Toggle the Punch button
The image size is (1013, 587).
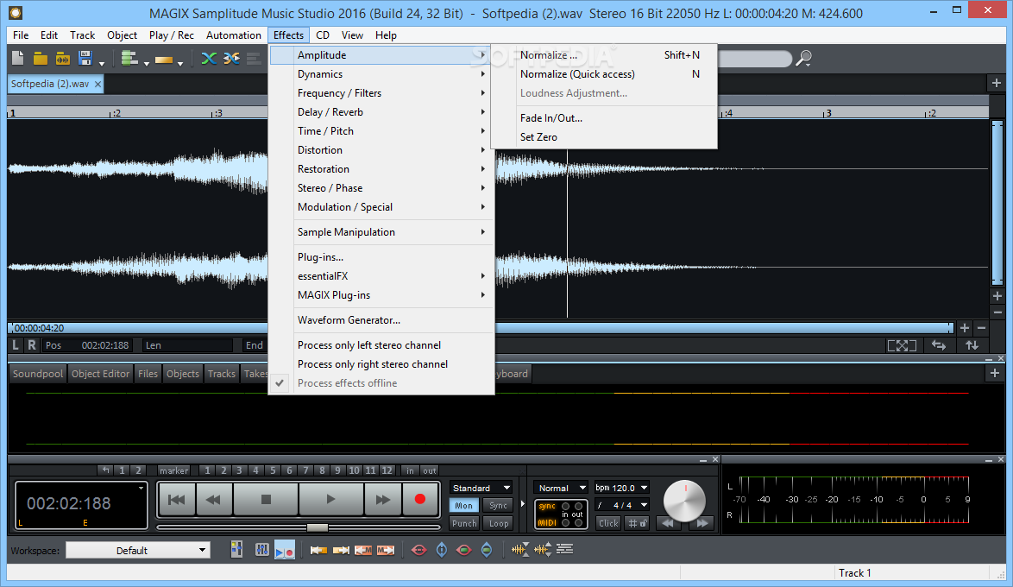(x=464, y=523)
